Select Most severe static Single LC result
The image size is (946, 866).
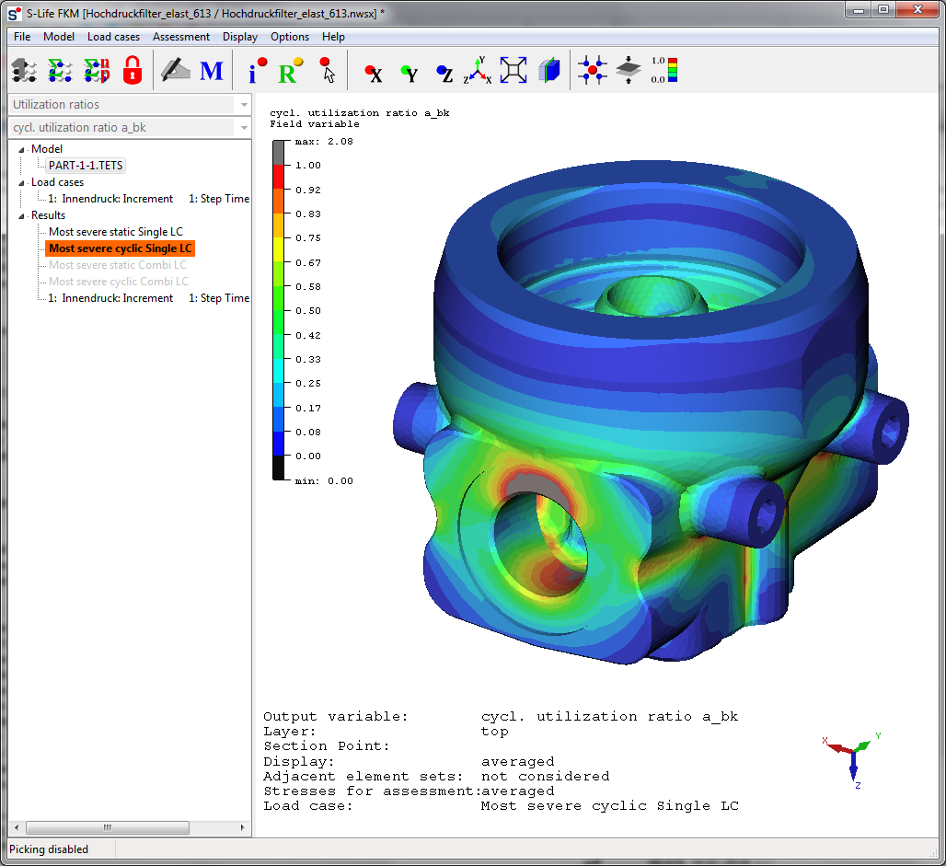coord(115,232)
